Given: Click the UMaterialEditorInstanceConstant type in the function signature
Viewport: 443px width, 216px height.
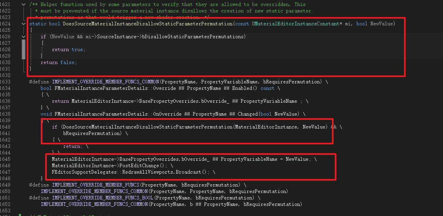Looking at the screenshot, I should pyautogui.click(x=296, y=24).
